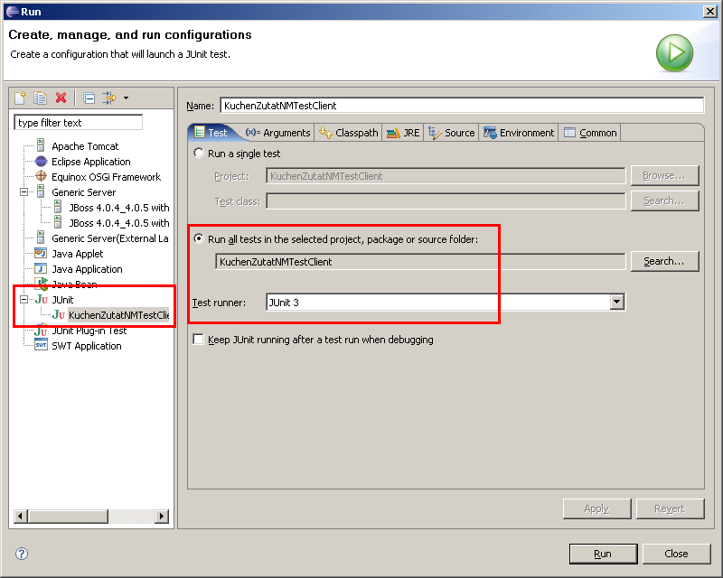Open the Environment tab
The width and height of the screenshot is (723, 578).
(518, 133)
